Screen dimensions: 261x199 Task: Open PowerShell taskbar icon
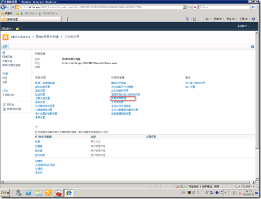click(28, 193)
